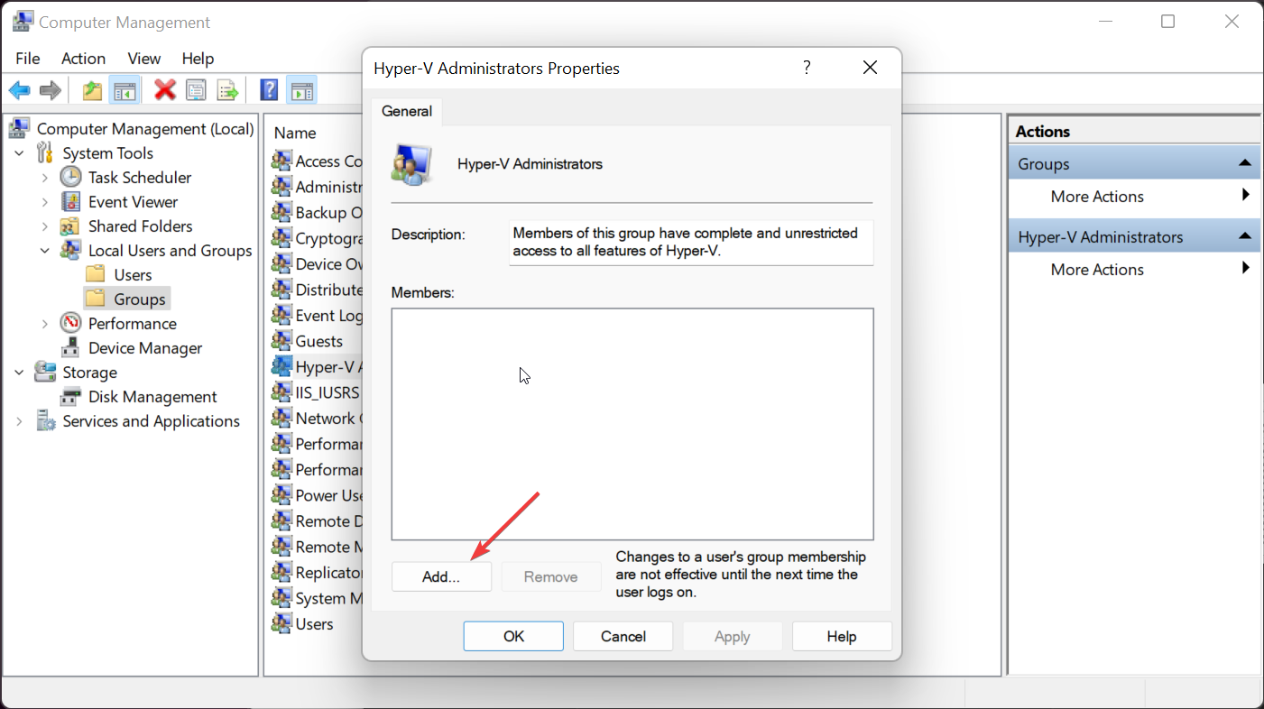Click the blue Back arrow in toolbar
The image size is (1264, 709).
tap(19, 90)
